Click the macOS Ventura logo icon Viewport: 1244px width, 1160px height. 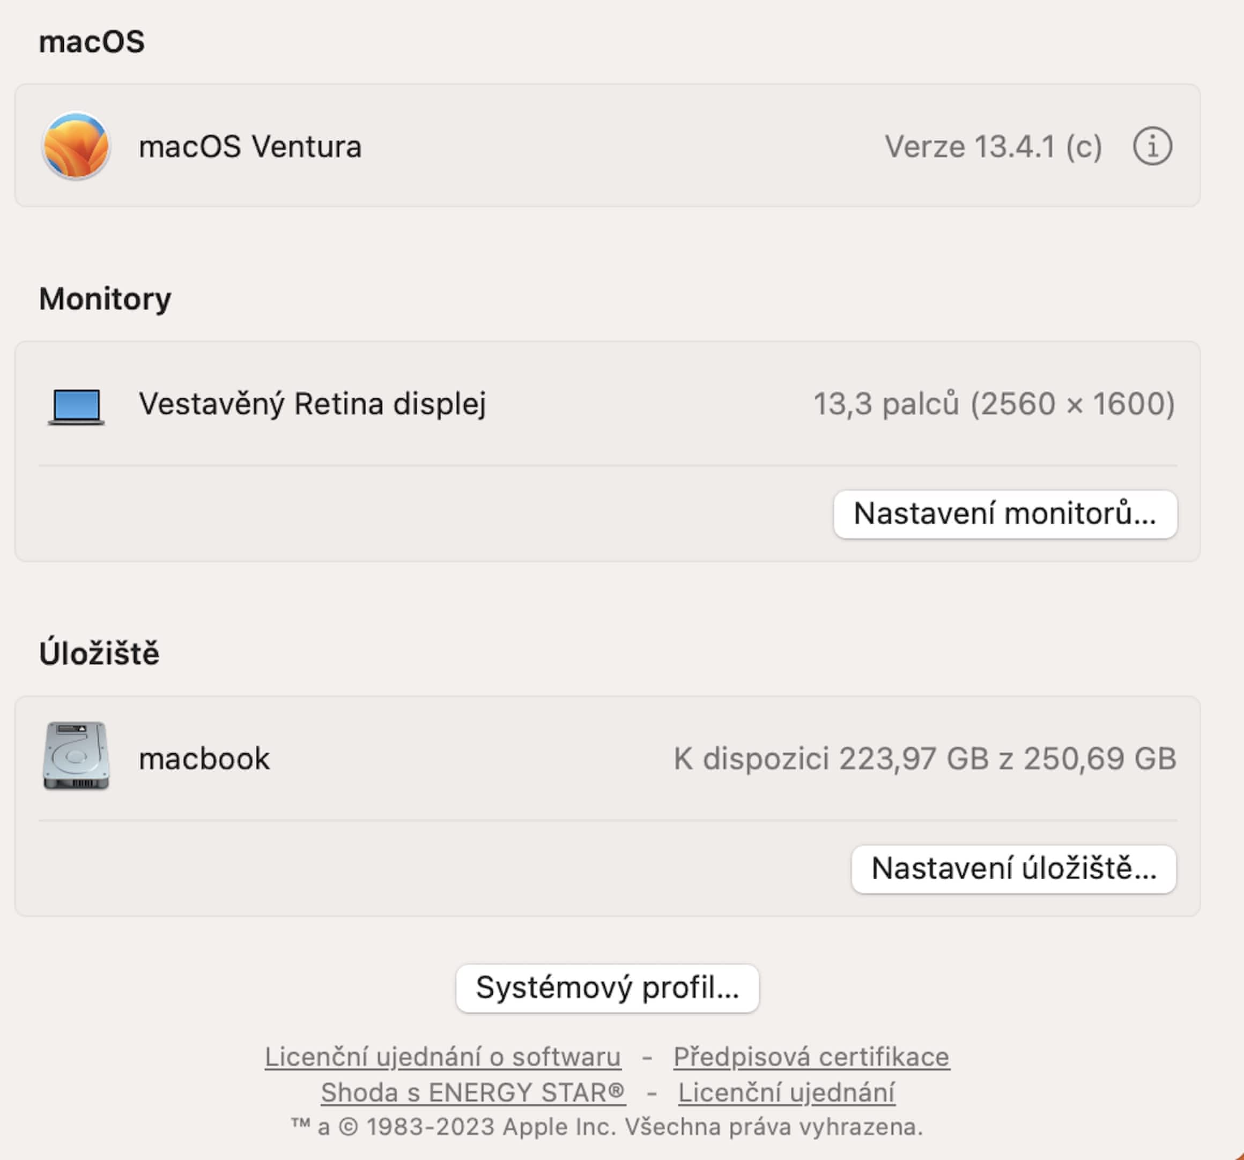point(76,146)
